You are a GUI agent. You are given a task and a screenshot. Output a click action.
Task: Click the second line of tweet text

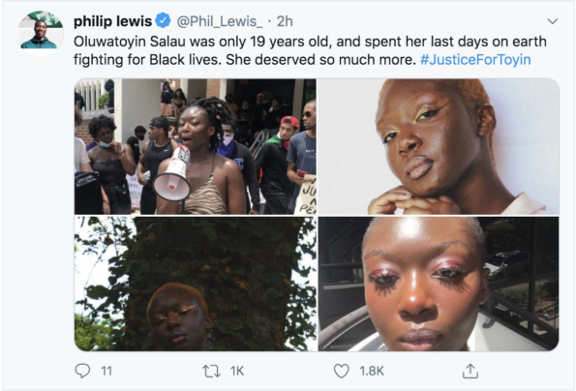pyautogui.click(x=302, y=59)
